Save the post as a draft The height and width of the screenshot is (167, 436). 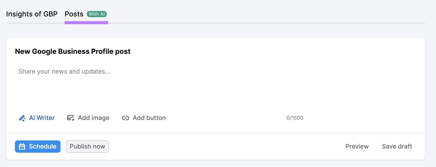397,146
